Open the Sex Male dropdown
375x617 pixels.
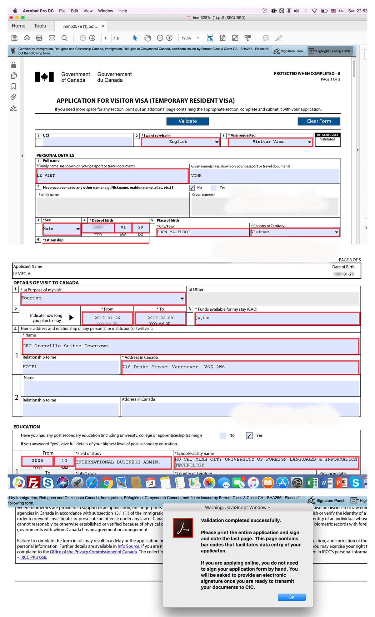(62, 229)
